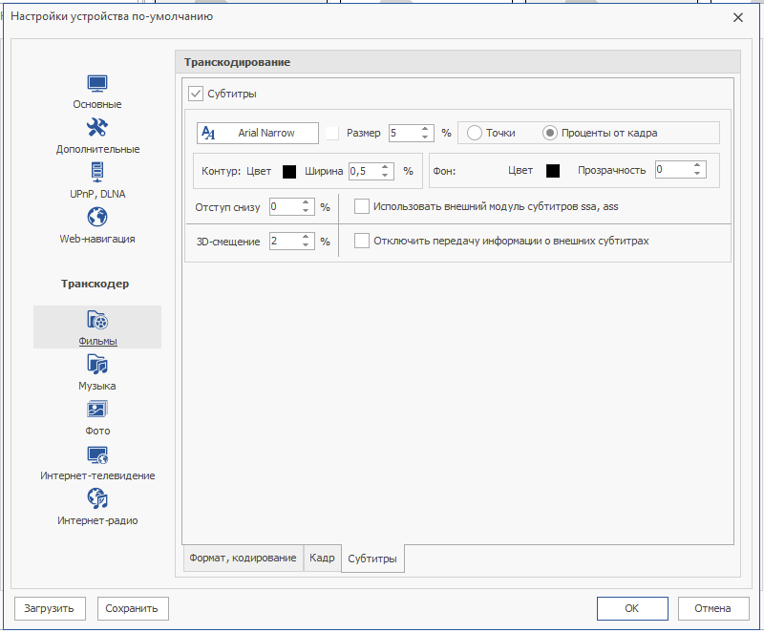Image resolution: width=764 pixels, height=633 pixels.
Task: Enable external ssa, ass subtitle module
Action: click(x=362, y=206)
